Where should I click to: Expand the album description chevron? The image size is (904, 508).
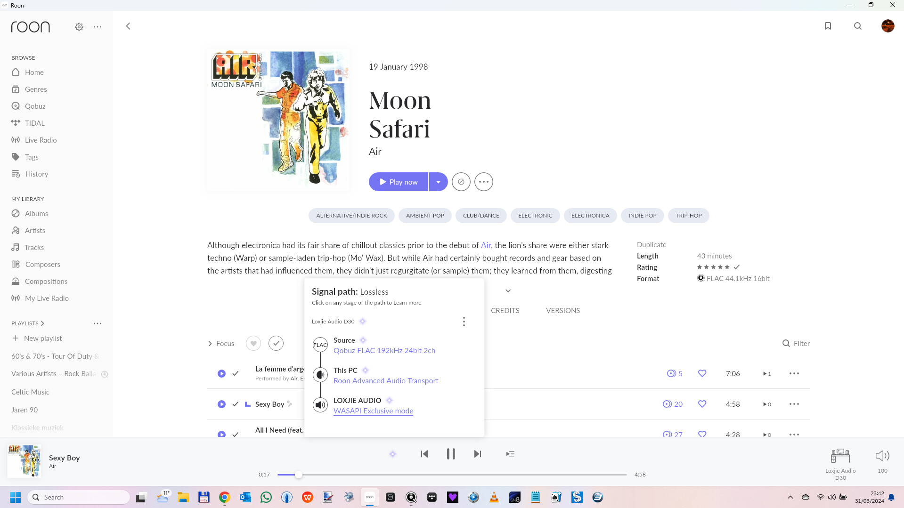coord(508,291)
